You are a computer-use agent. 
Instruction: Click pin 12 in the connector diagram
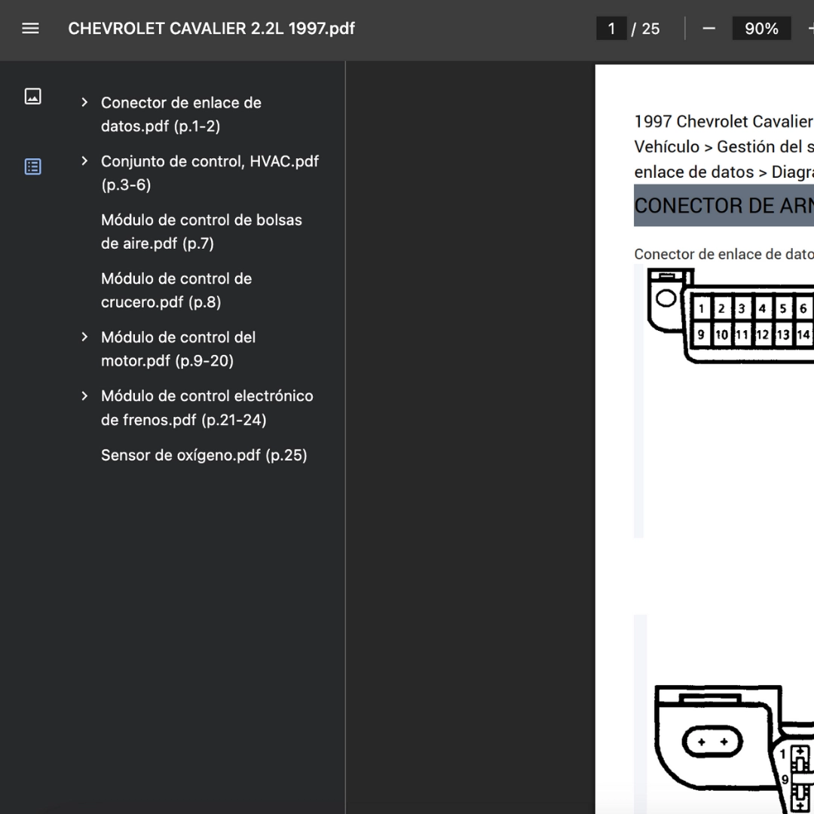click(x=762, y=335)
